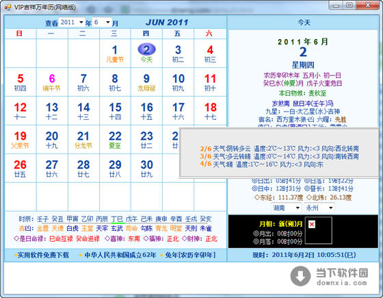
Task: Click the 壬子 hour entry
Action: click(42, 219)
